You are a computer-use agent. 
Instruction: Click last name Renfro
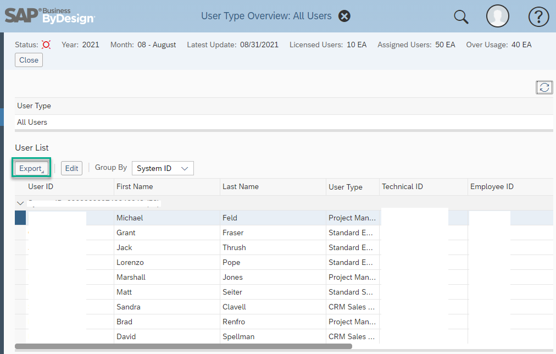[233, 322]
